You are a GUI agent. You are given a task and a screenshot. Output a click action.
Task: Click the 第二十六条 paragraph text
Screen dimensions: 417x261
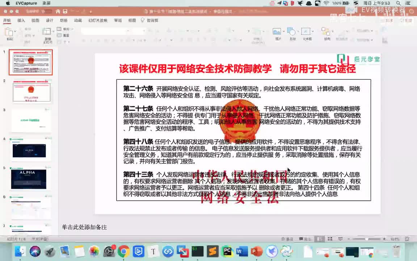(x=241, y=92)
